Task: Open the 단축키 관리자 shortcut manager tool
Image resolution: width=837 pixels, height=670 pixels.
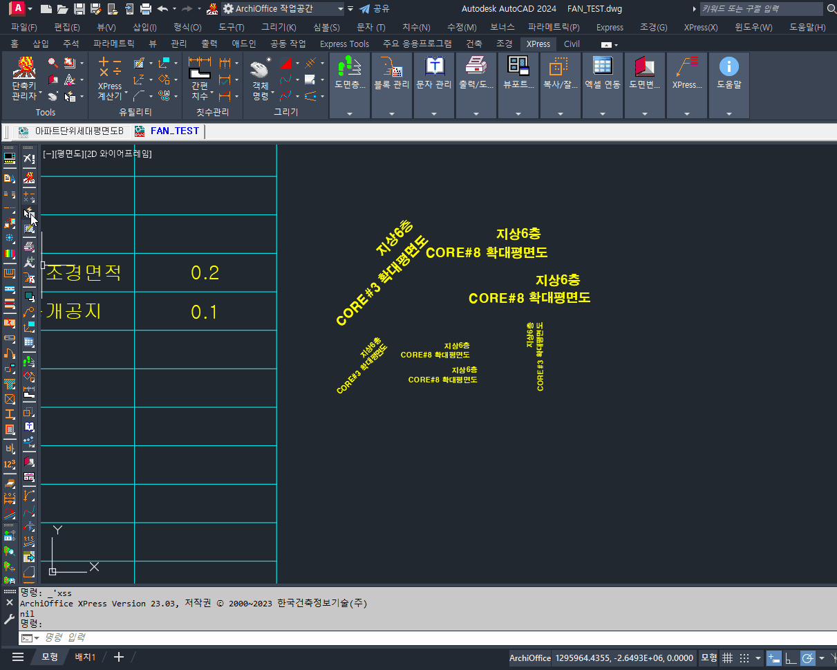Action: click(x=24, y=78)
